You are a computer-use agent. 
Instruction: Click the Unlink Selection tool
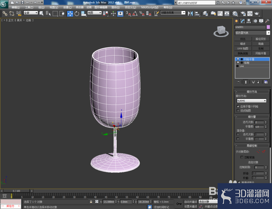[x=12, y=13]
